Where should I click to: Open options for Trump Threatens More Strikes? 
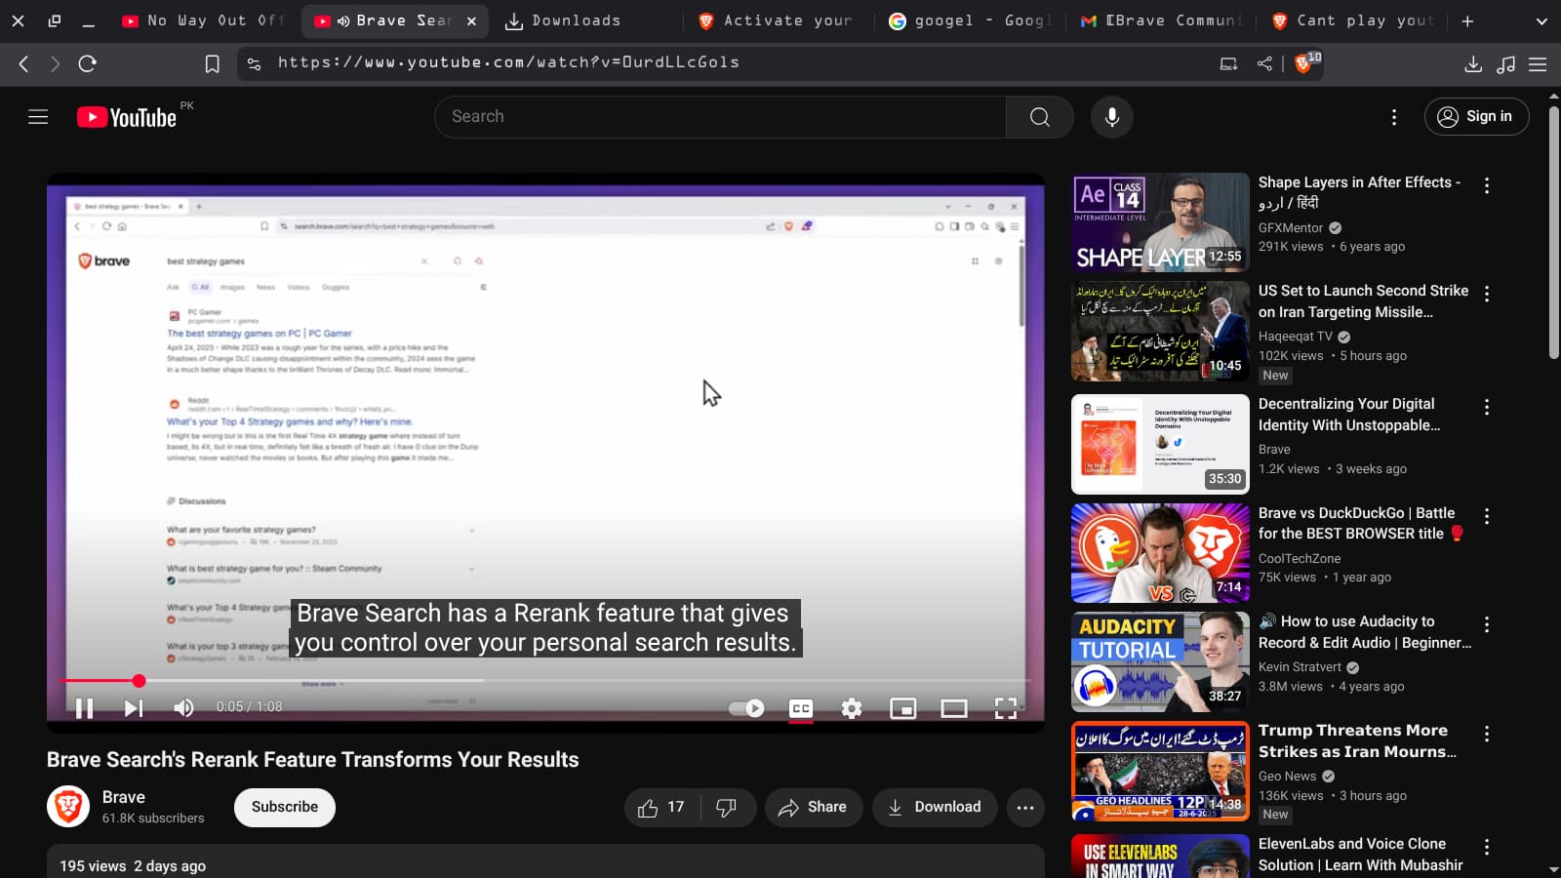(x=1487, y=734)
